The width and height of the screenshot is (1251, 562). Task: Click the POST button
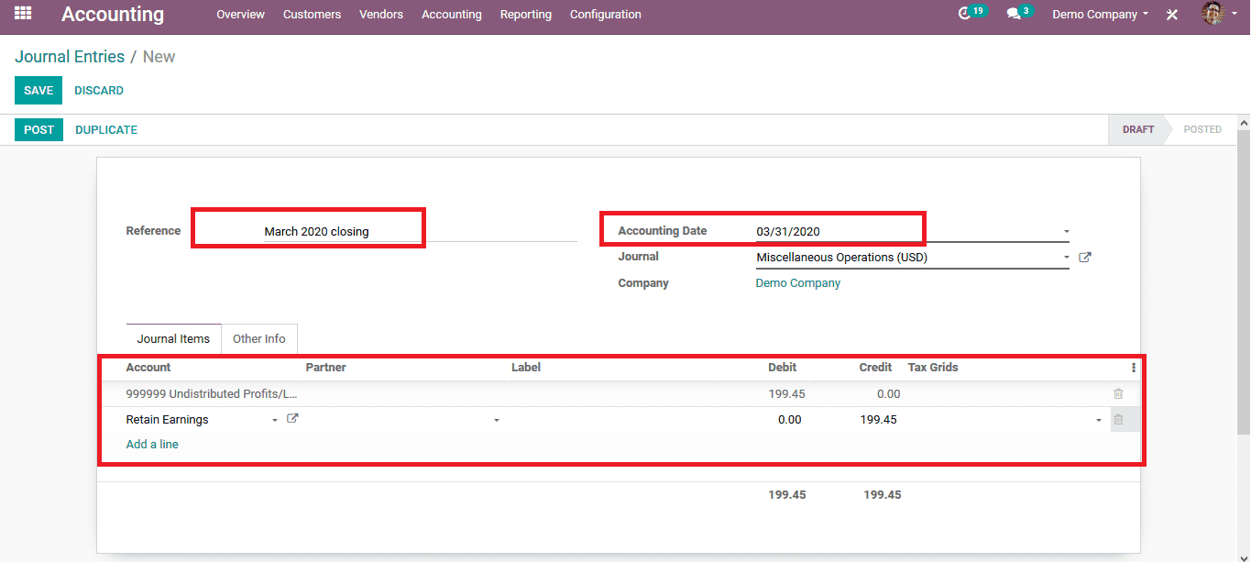click(38, 129)
